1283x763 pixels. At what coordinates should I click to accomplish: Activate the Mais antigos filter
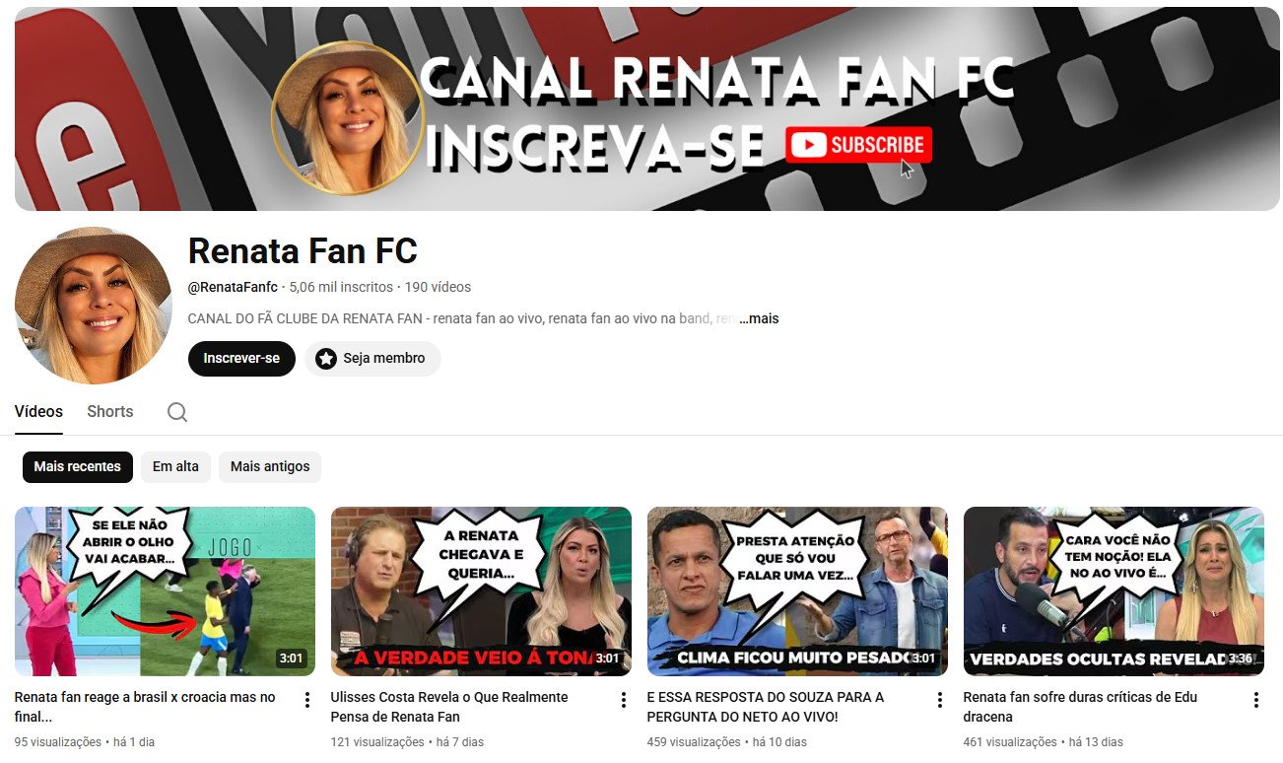coord(269,467)
